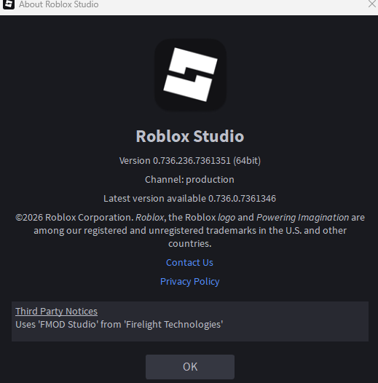Click the italic Powering Imagination text
The width and height of the screenshot is (378, 383).
tap(303, 218)
